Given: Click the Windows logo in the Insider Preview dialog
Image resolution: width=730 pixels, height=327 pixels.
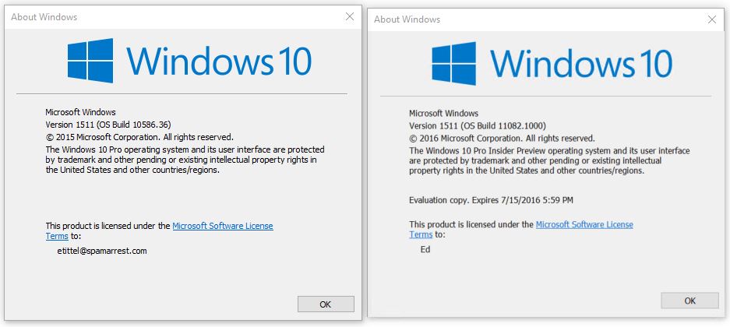Looking at the screenshot, I should (x=454, y=63).
